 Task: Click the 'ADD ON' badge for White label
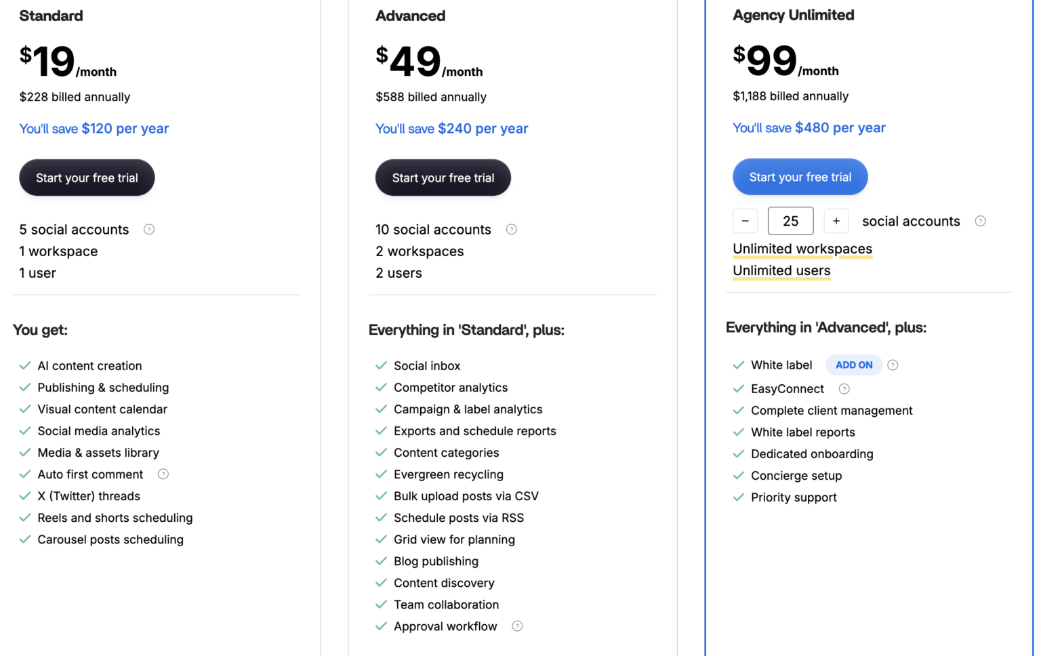pyautogui.click(x=853, y=365)
